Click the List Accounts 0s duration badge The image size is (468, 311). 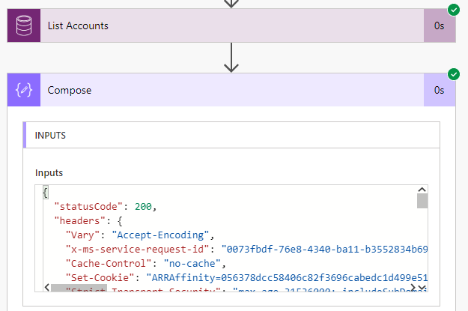(x=440, y=25)
